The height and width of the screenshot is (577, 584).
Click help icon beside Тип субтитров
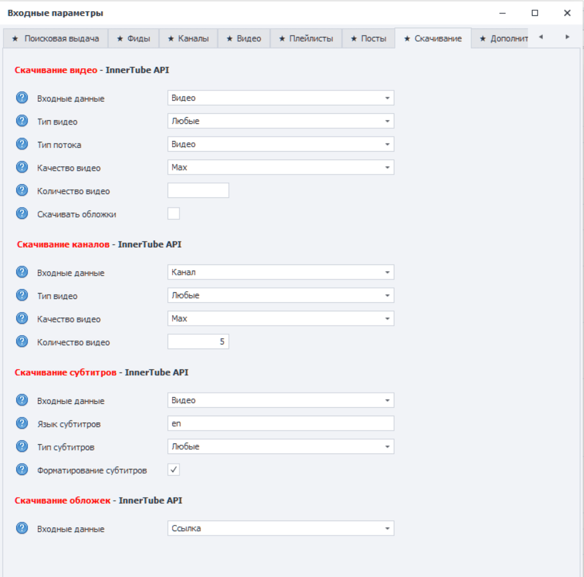[x=22, y=447]
